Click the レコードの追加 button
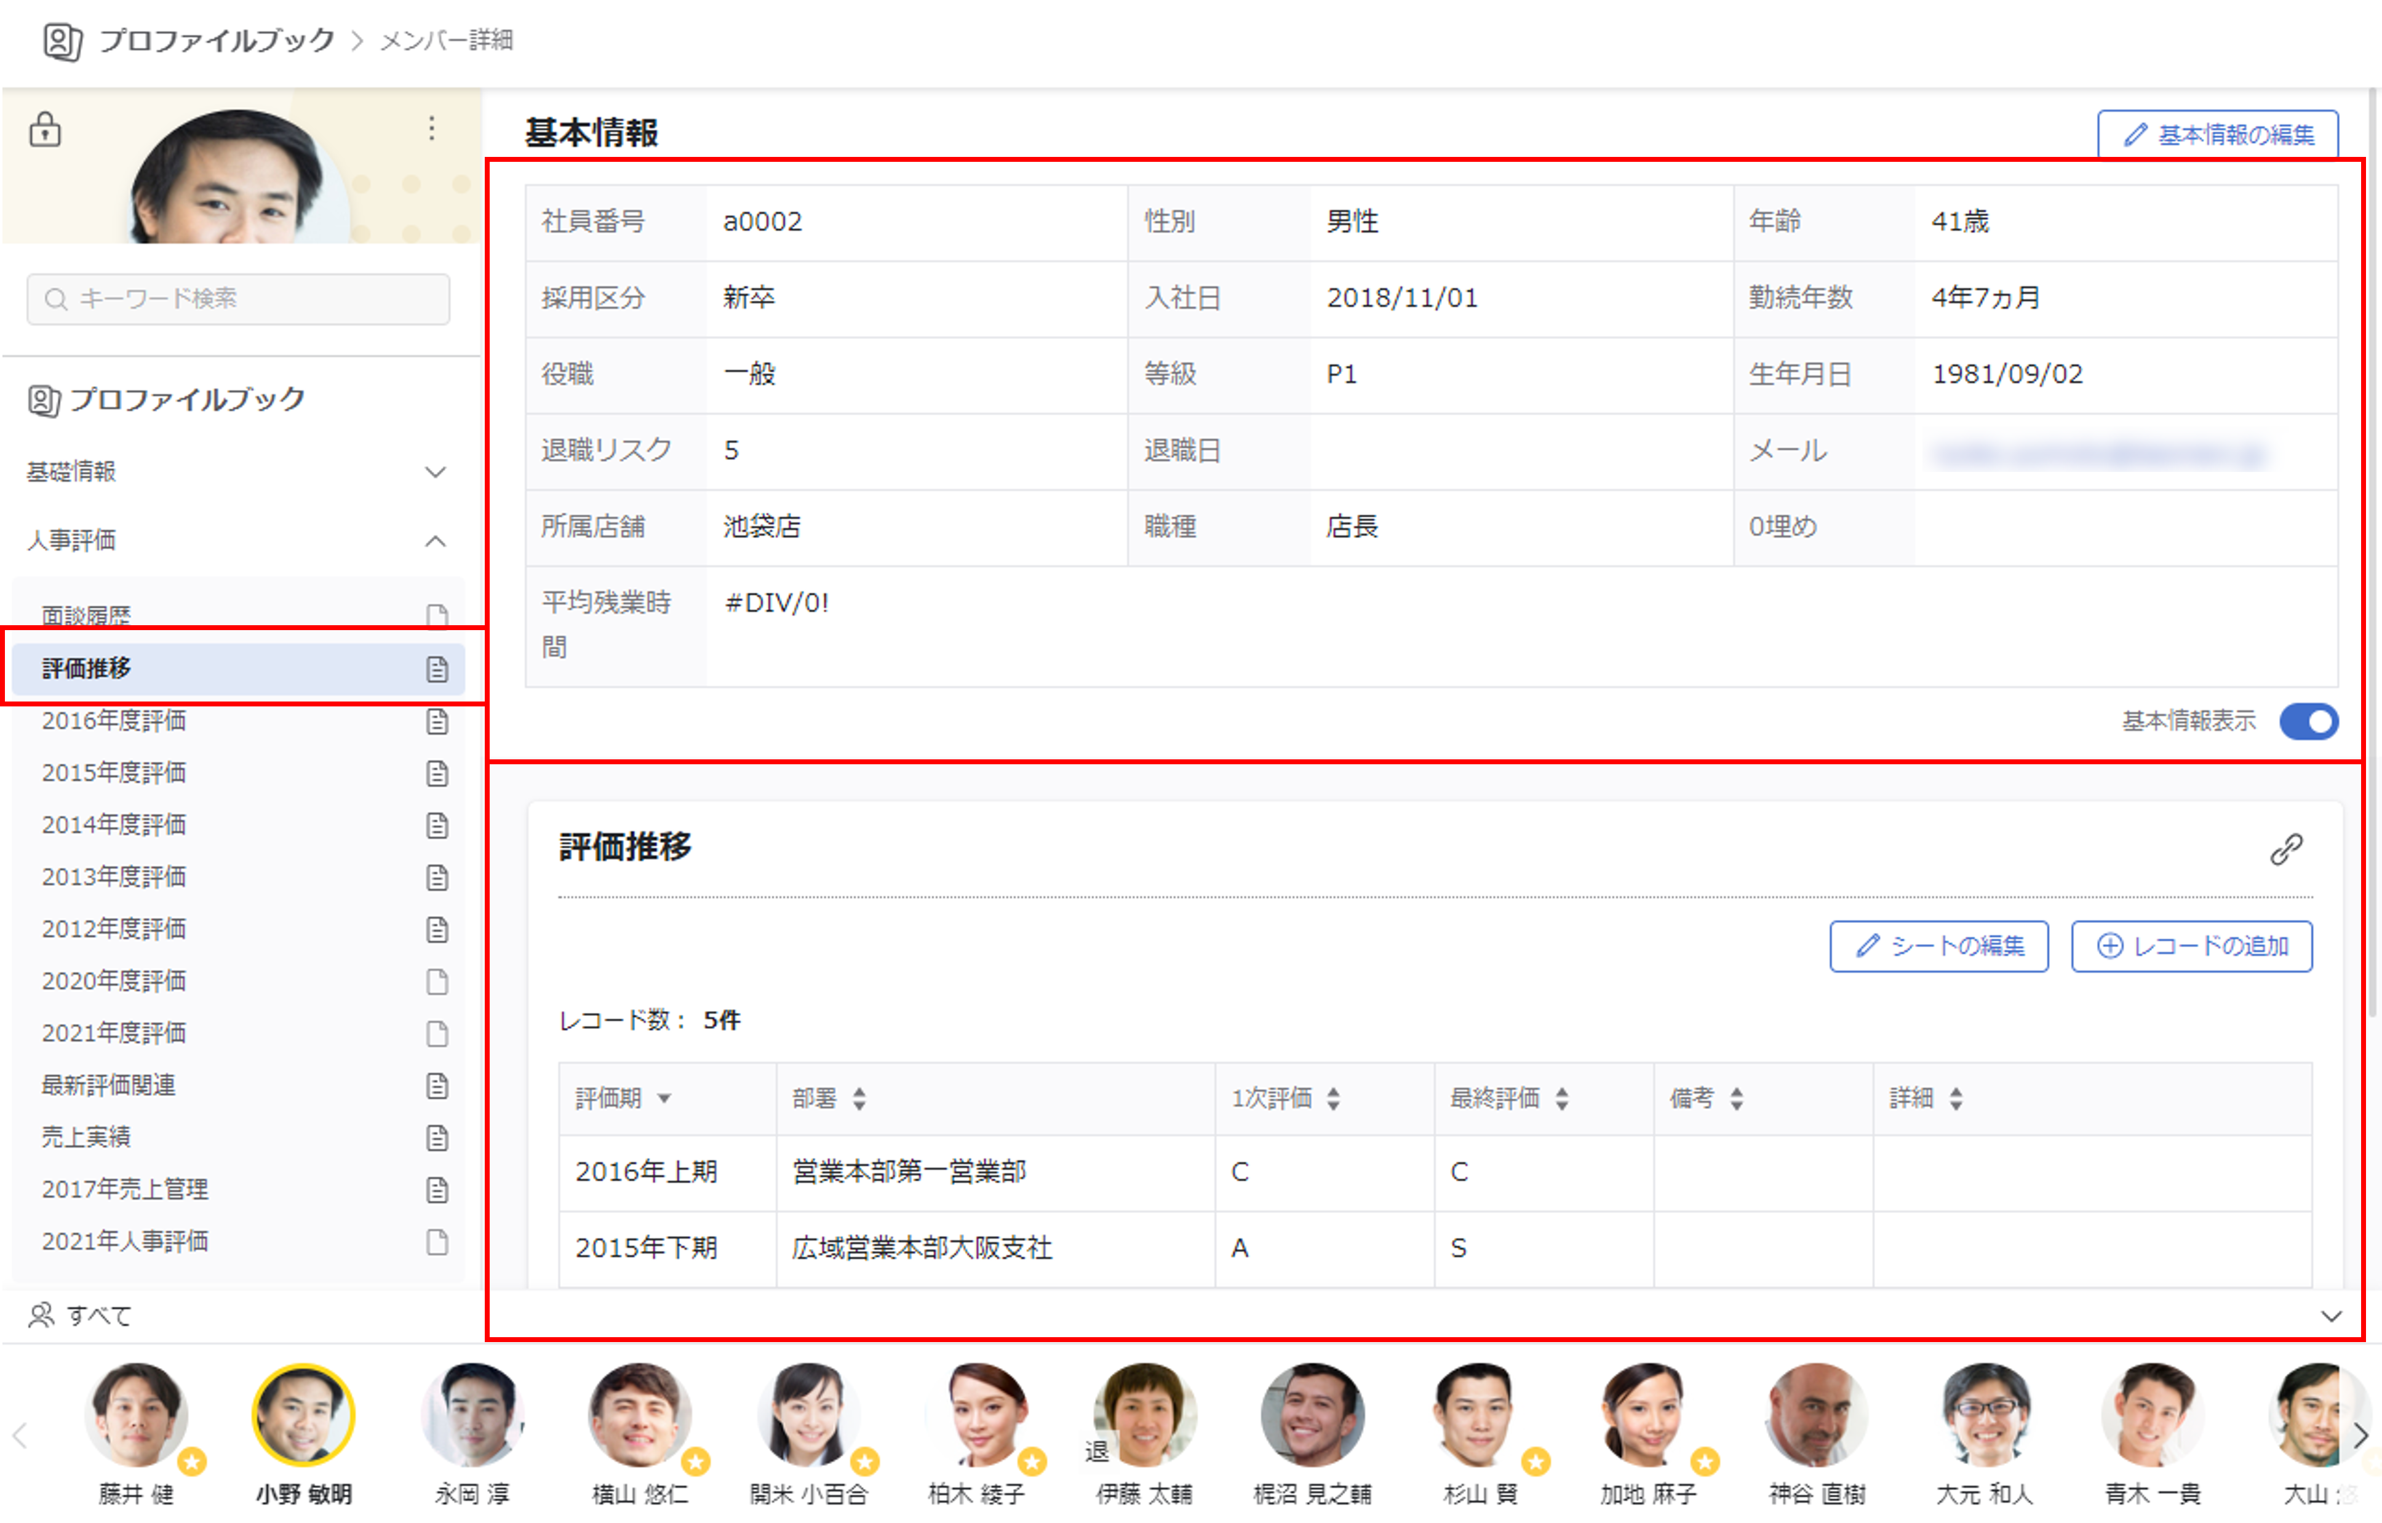 [x=2191, y=947]
